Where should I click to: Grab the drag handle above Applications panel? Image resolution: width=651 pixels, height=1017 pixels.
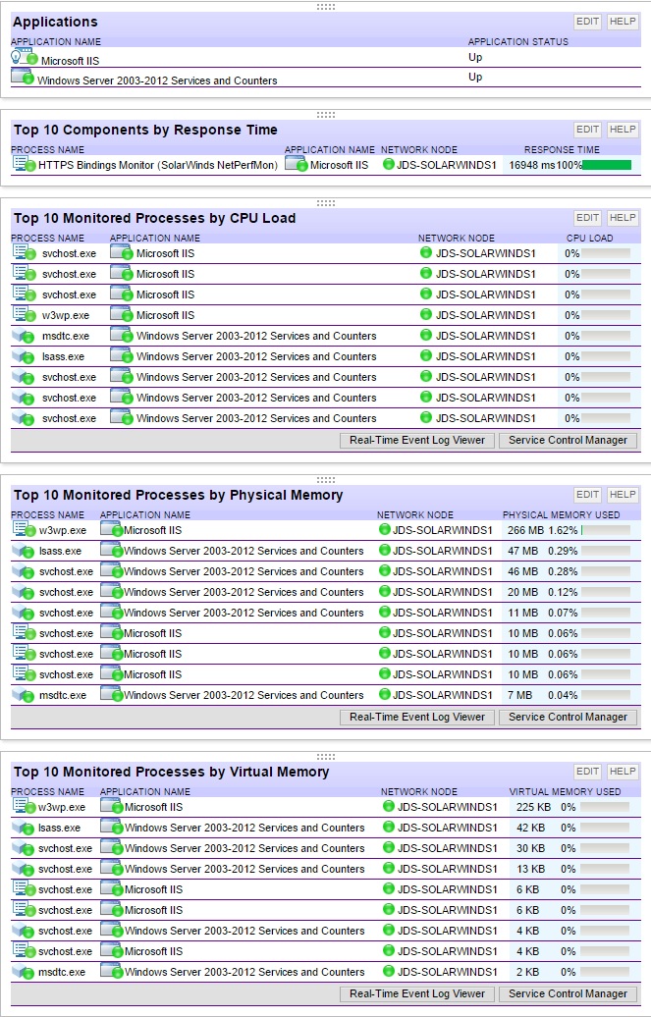[326, 7]
